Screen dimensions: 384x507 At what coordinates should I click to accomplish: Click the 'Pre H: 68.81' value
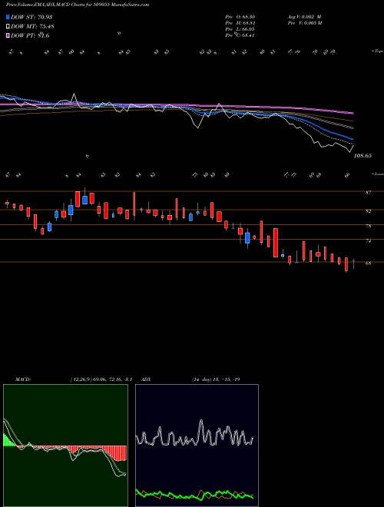click(240, 23)
